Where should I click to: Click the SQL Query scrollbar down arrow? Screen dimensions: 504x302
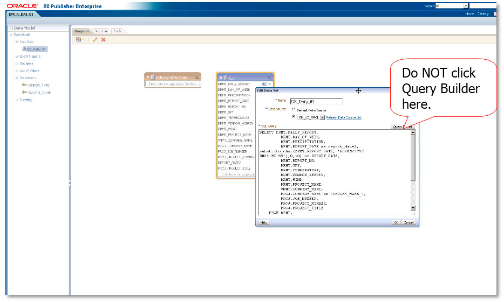413,208
